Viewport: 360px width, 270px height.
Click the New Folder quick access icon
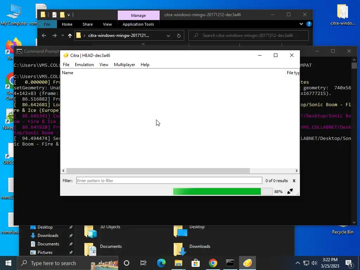tap(62, 15)
